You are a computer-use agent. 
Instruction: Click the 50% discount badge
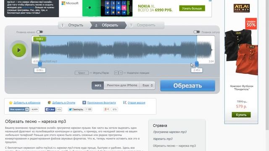(251, 23)
